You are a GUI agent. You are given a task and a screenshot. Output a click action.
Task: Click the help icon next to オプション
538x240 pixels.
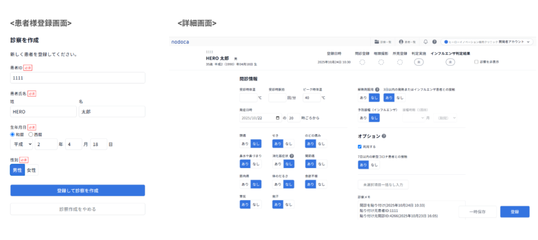click(x=384, y=136)
